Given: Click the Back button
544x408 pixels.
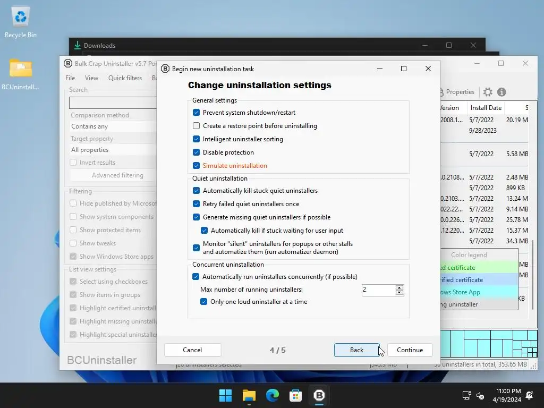Looking at the screenshot, I should (356, 350).
